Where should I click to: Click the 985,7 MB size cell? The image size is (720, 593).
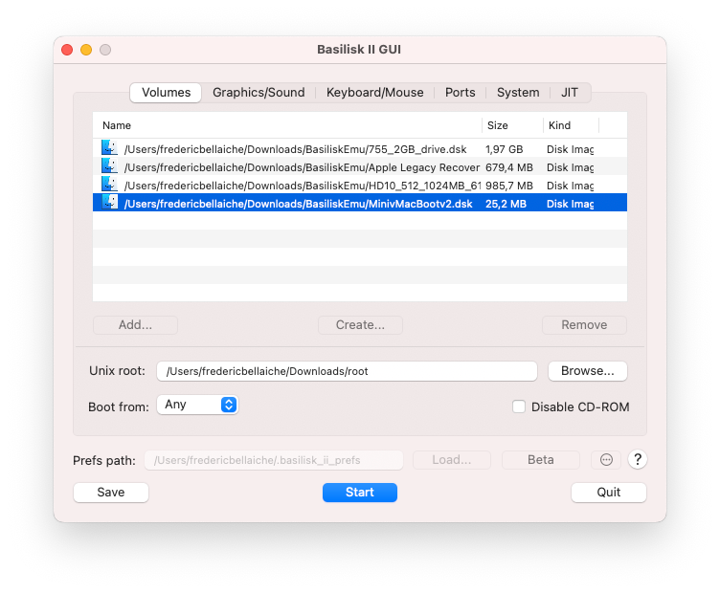tap(508, 186)
